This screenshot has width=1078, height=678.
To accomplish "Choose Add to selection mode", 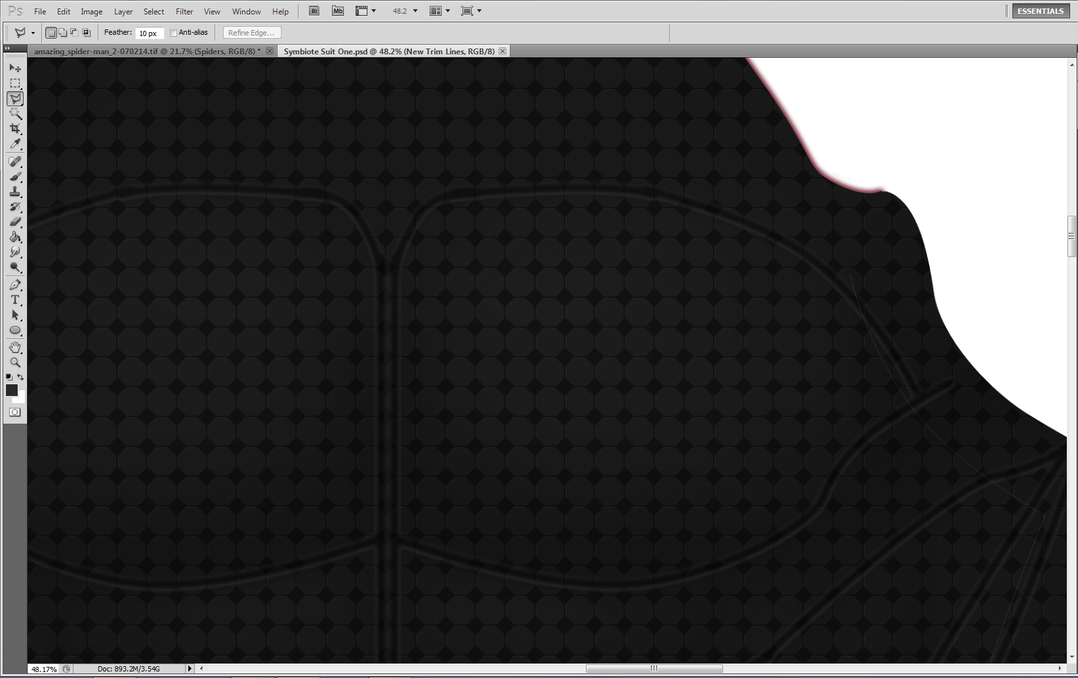I will (62, 32).
